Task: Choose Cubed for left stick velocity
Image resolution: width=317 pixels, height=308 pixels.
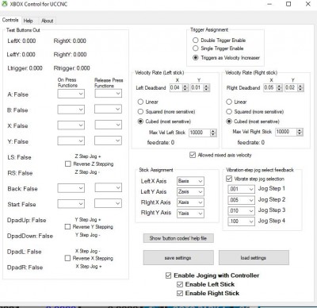Action: pos(140,121)
